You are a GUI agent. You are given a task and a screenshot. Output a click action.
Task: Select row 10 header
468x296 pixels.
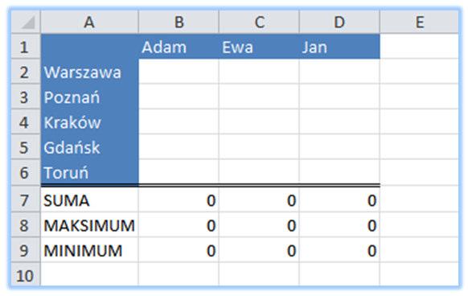pos(26,274)
